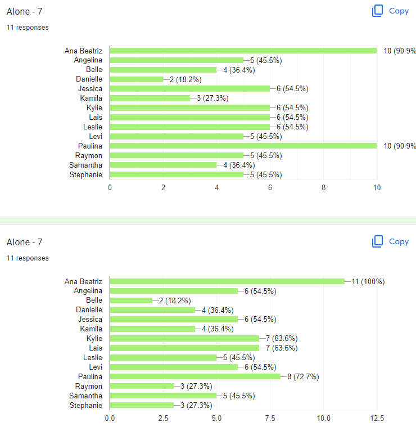Click Raymon bar showing 3 (27.3%) in bottom chart

point(142,386)
